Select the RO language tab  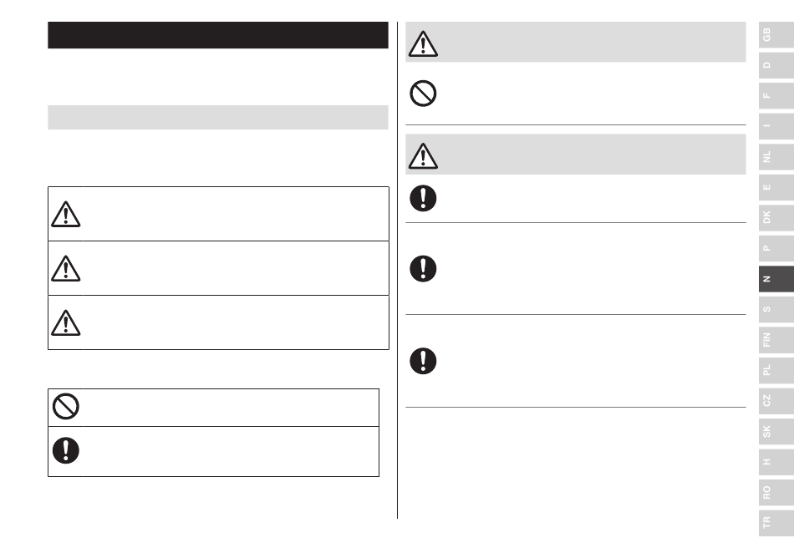[776, 492]
